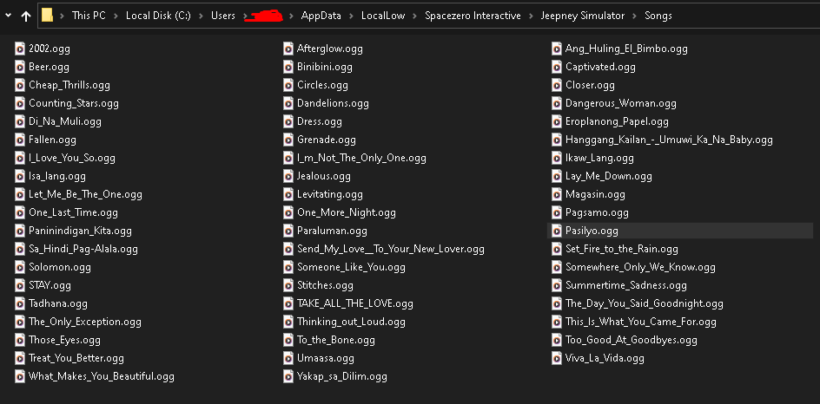Click icon of Cheap_Thrills.ogg
The image size is (820, 404).
(20, 85)
